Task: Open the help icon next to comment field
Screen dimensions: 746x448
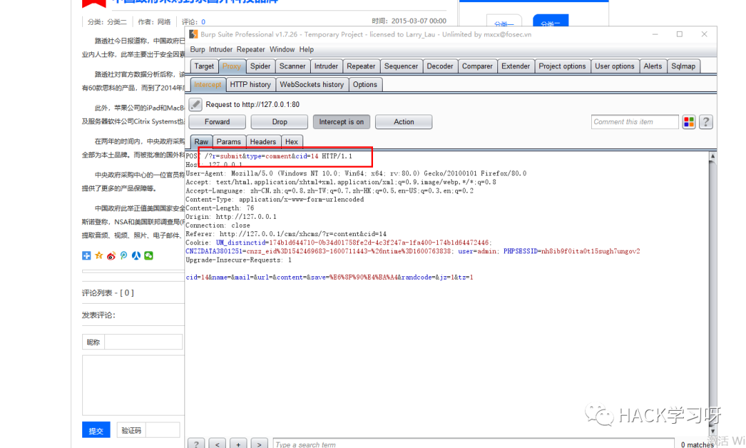Action: 706,122
